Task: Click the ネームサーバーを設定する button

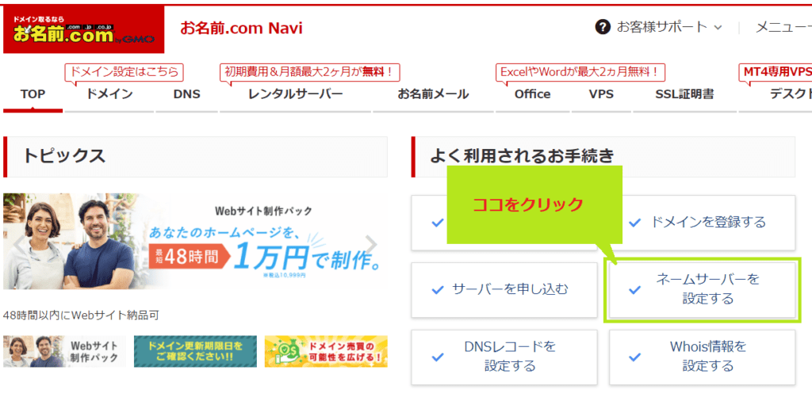Action: (x=703, y=290)
